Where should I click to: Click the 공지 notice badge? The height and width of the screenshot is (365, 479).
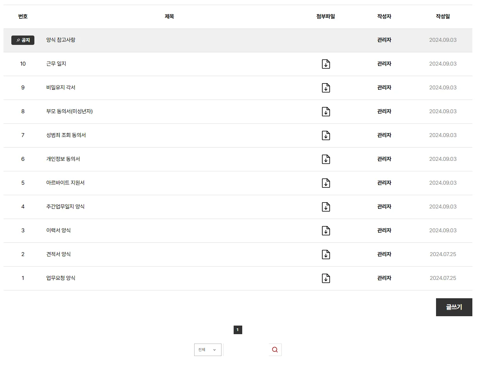point(23,40)
